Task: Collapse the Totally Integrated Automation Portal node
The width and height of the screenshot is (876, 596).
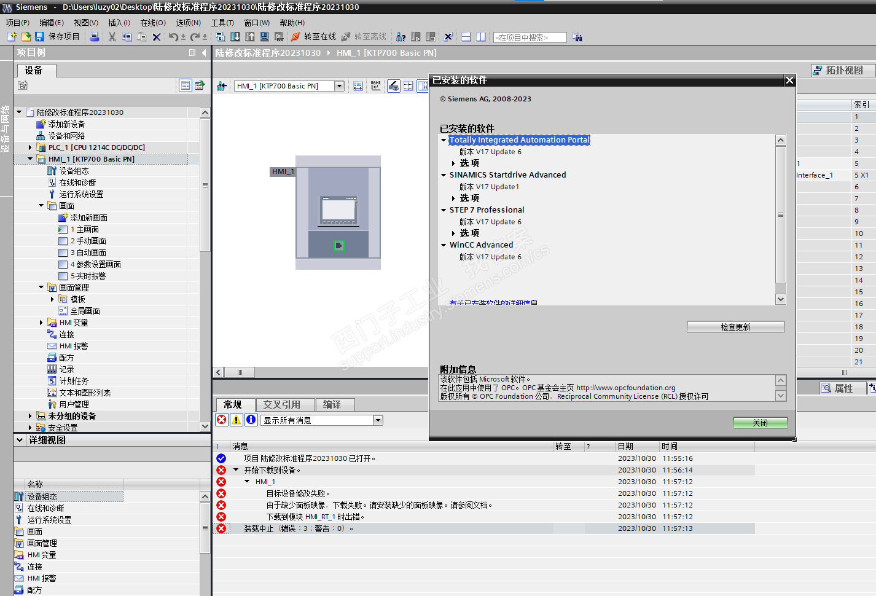Action: pyautogui.click(x=444, y=140)
